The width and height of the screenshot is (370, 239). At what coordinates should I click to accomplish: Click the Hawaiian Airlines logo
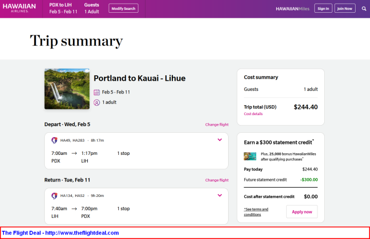(x=19, y=8)
